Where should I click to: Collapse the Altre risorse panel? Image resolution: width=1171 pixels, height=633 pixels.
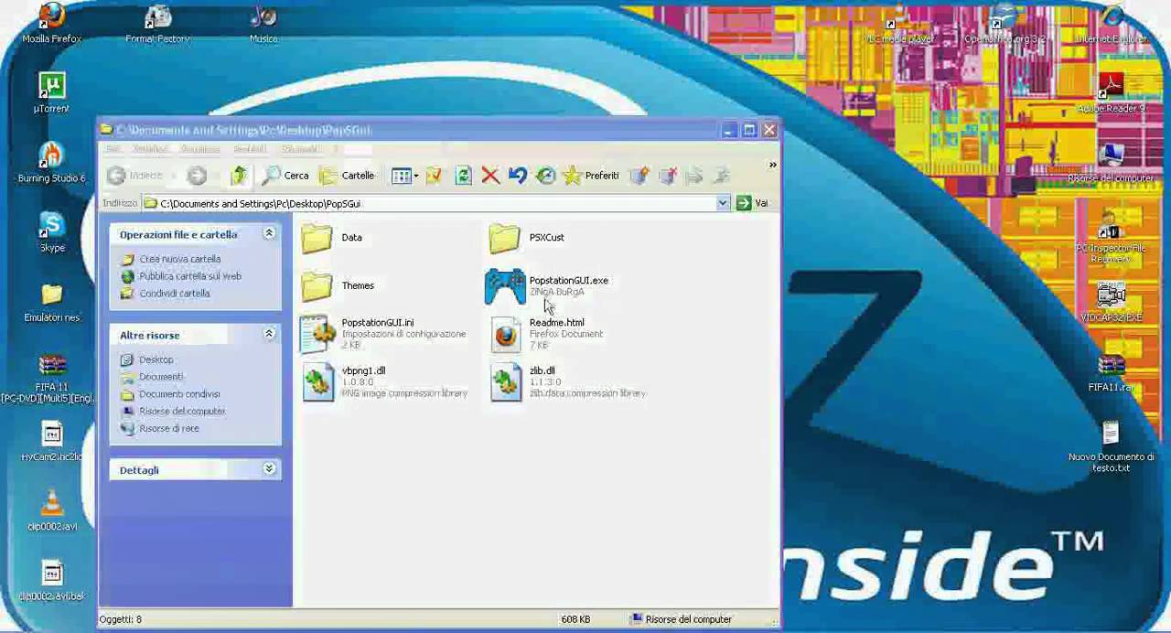pyautogui.click(x=269, y=335)
